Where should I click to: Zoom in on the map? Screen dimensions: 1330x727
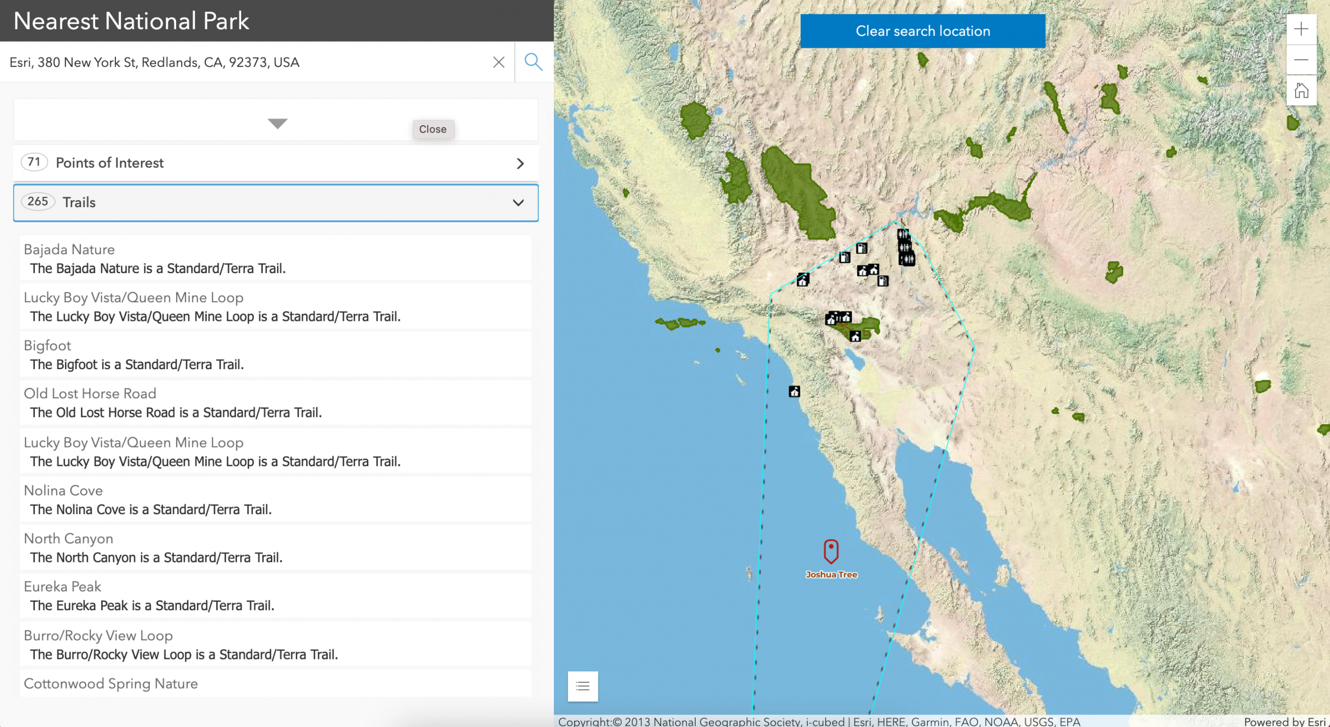[1301, 29]
